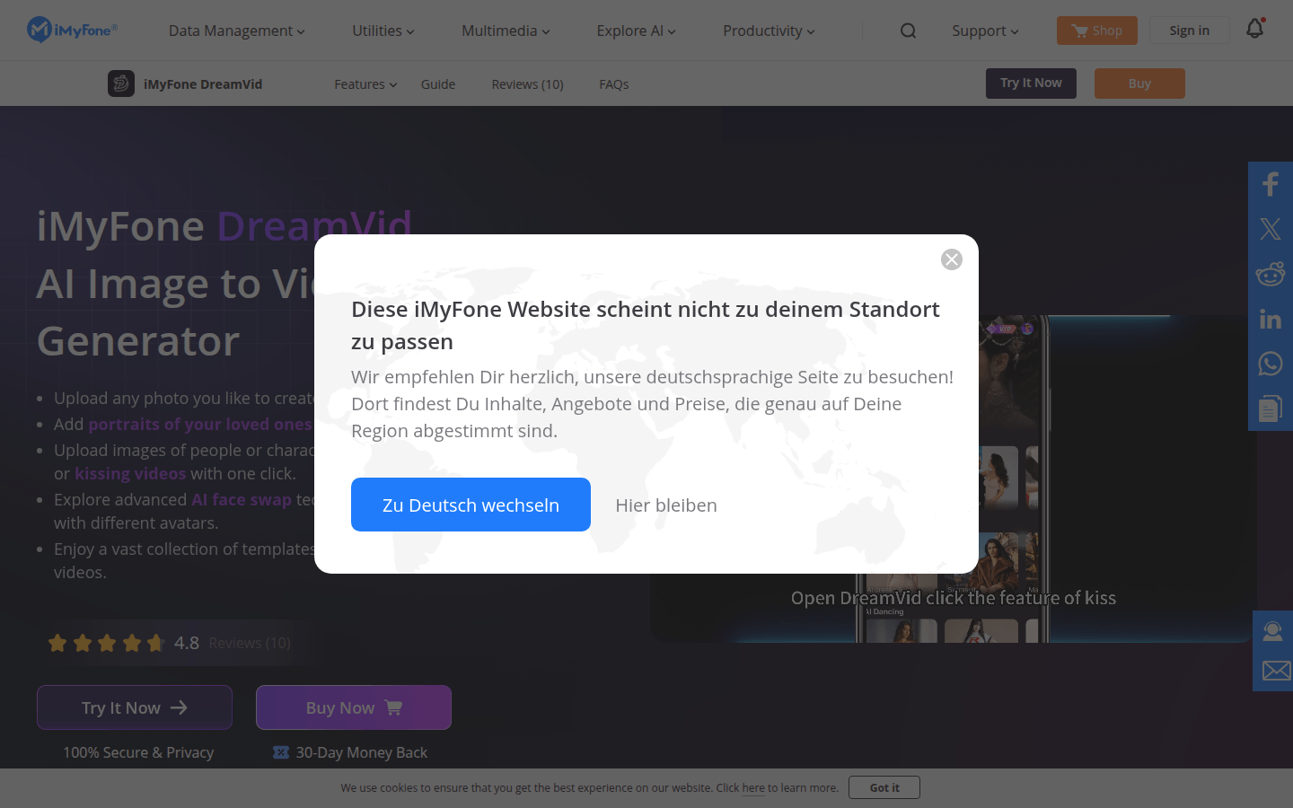
Task: Accept cookies with Got it
Action: click(884, 787)
